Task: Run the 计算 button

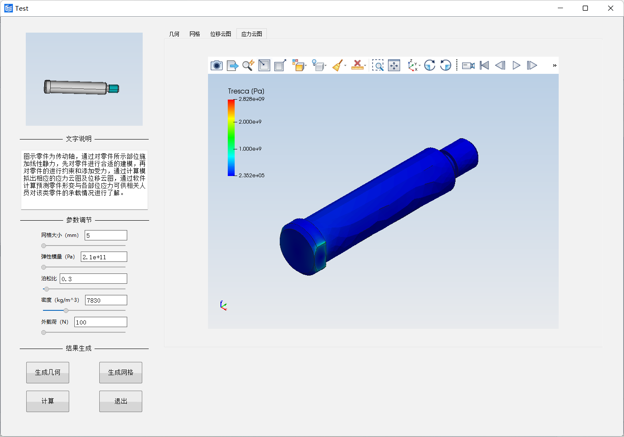Action: [48, 401]
